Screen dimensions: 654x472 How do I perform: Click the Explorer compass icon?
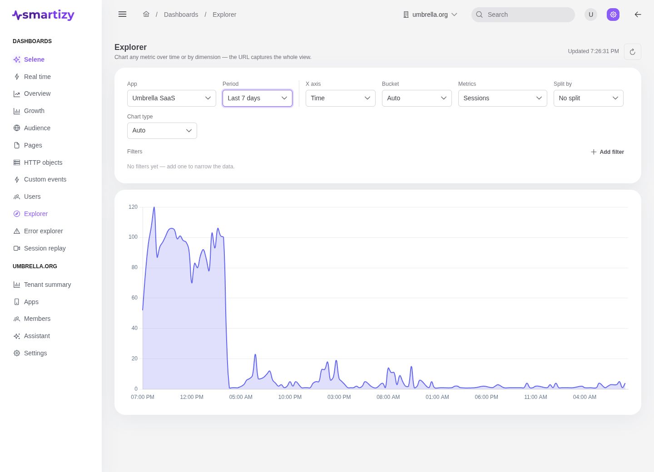17,214
